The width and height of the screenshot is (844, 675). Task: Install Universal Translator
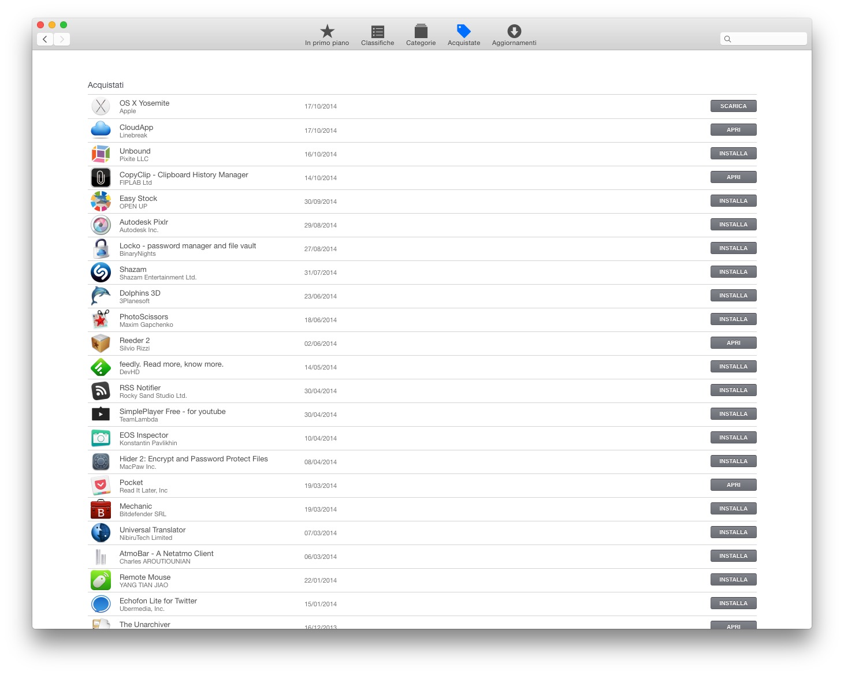pos(734,532)
